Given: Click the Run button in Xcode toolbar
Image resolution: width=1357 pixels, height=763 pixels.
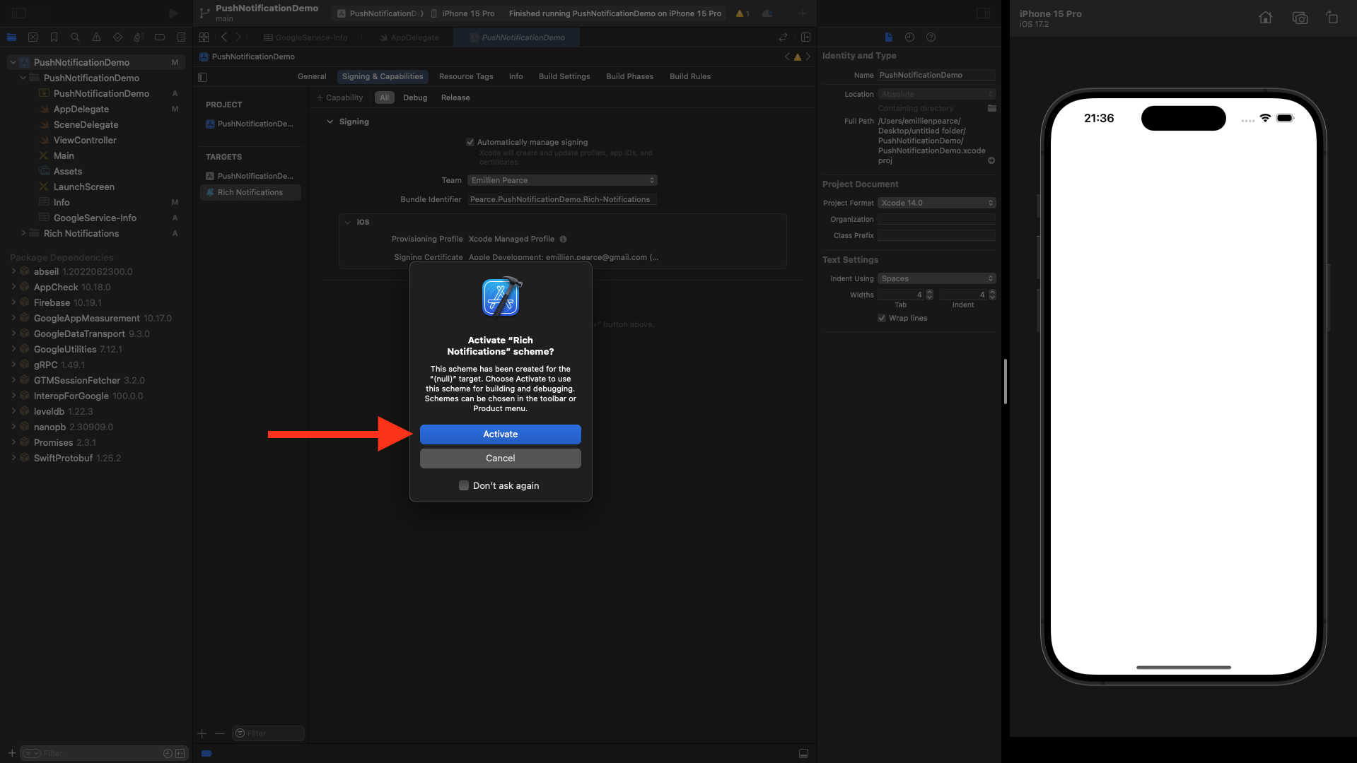Looking at the screenshot, I should point(173,13).
